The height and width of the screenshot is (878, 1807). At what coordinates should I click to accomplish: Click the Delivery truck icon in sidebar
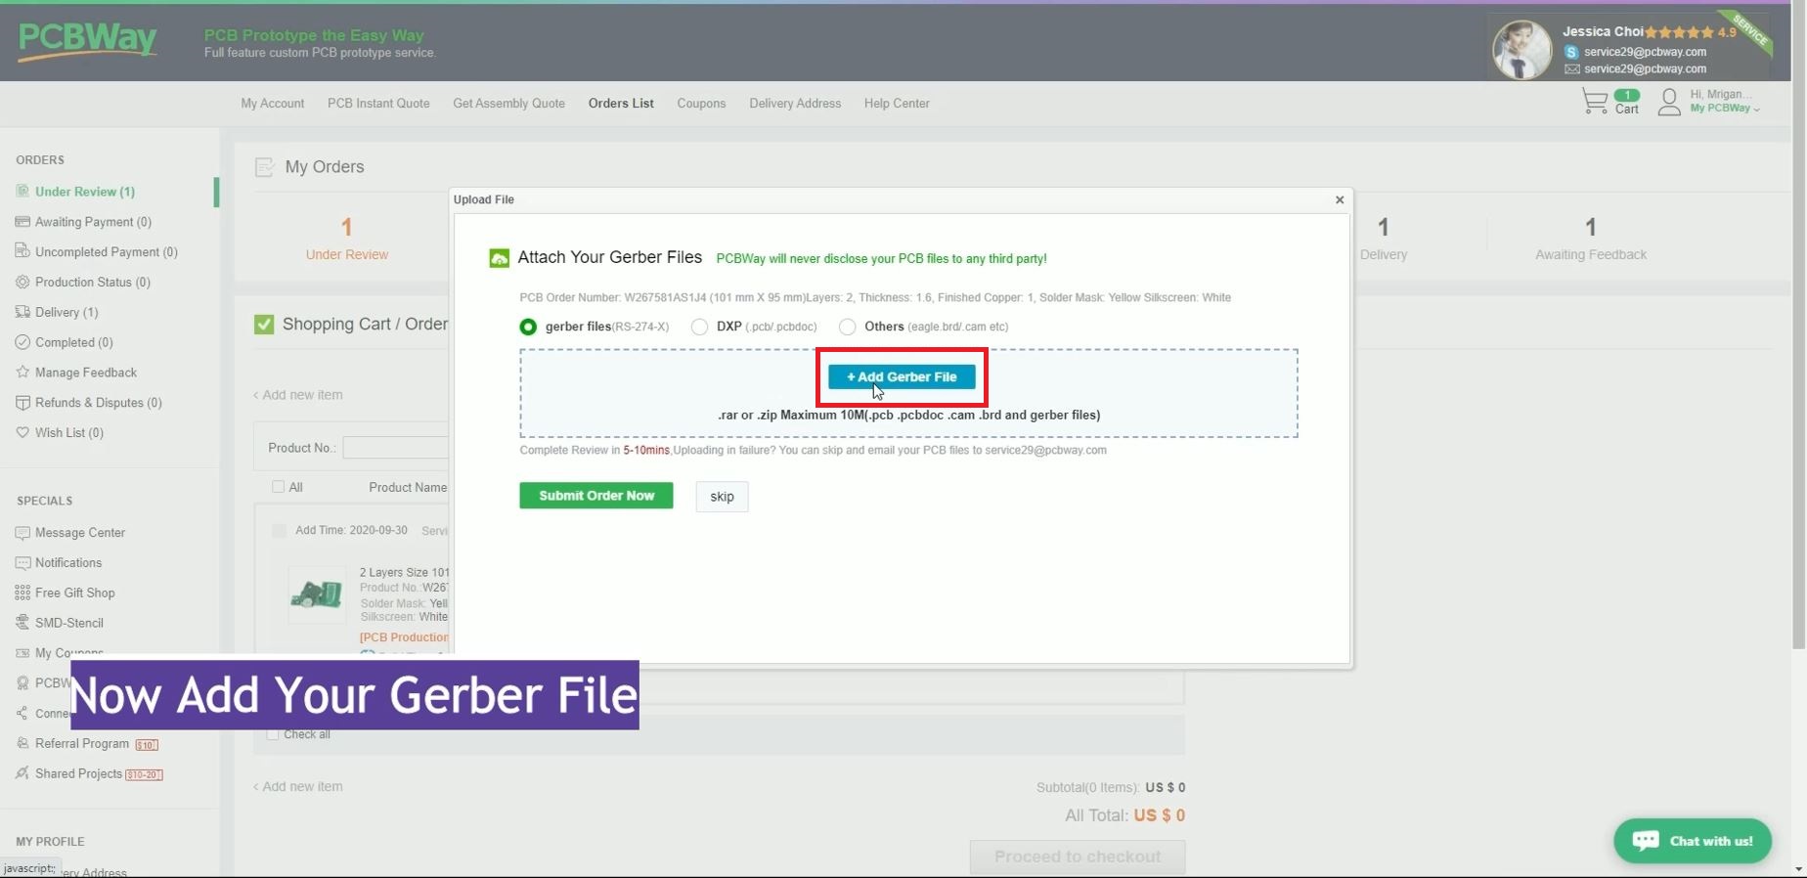22,312
